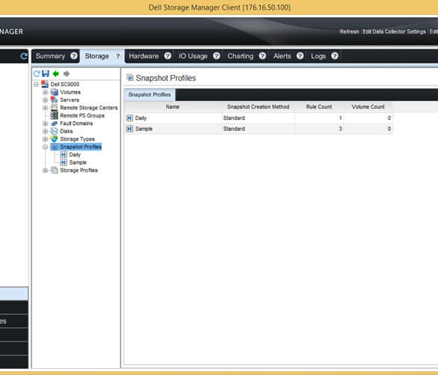Sort by Snapshot Creation Method column
This screenshot has width=438, height=375.
pos(258,107)
